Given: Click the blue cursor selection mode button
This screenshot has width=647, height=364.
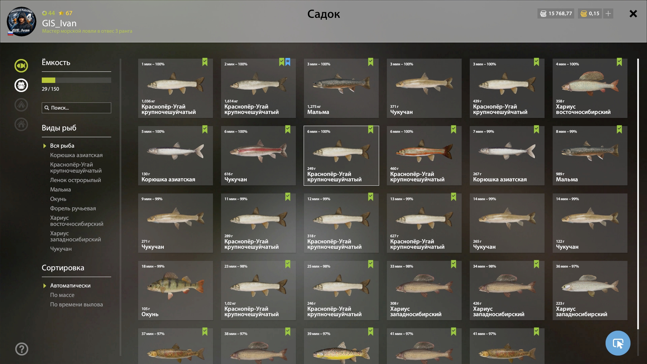Looking at the screenshot, I should click(x=618, y=343).
